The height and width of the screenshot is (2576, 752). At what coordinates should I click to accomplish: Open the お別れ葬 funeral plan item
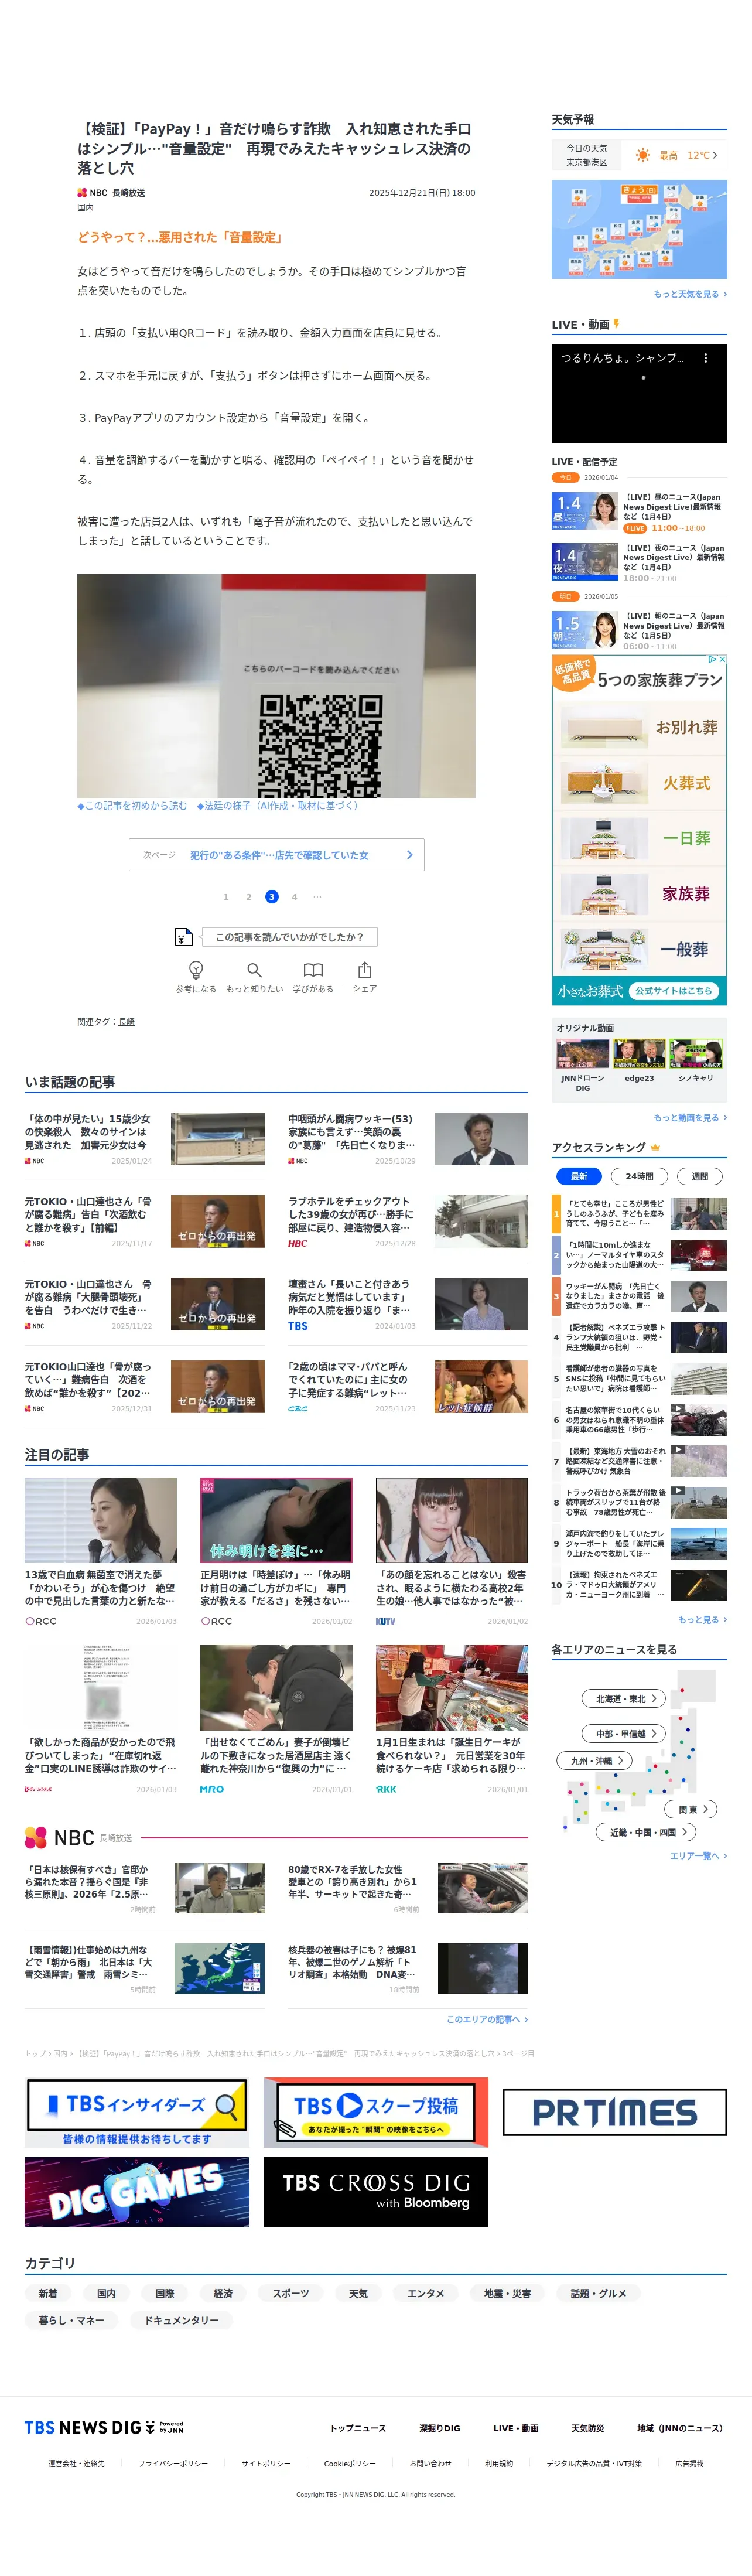(x=640, y=727)
